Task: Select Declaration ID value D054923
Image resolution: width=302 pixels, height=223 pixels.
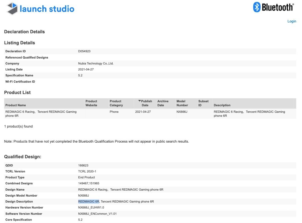Action: coord(84,51)
